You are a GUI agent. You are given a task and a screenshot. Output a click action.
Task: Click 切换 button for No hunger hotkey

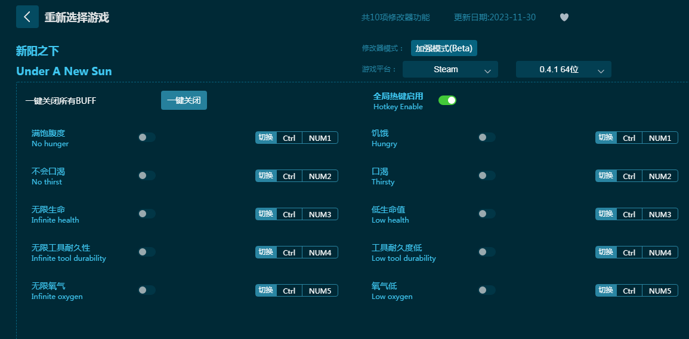pyautogui.click(x=266, y=138)
